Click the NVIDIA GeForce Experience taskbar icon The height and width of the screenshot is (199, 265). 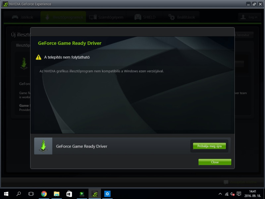pyautogui.click(x=95, y=194)
